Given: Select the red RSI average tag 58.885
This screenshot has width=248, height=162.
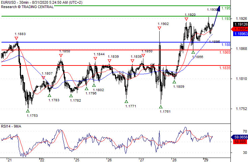Looking at the screenshot, I should (x=240, y=142).
